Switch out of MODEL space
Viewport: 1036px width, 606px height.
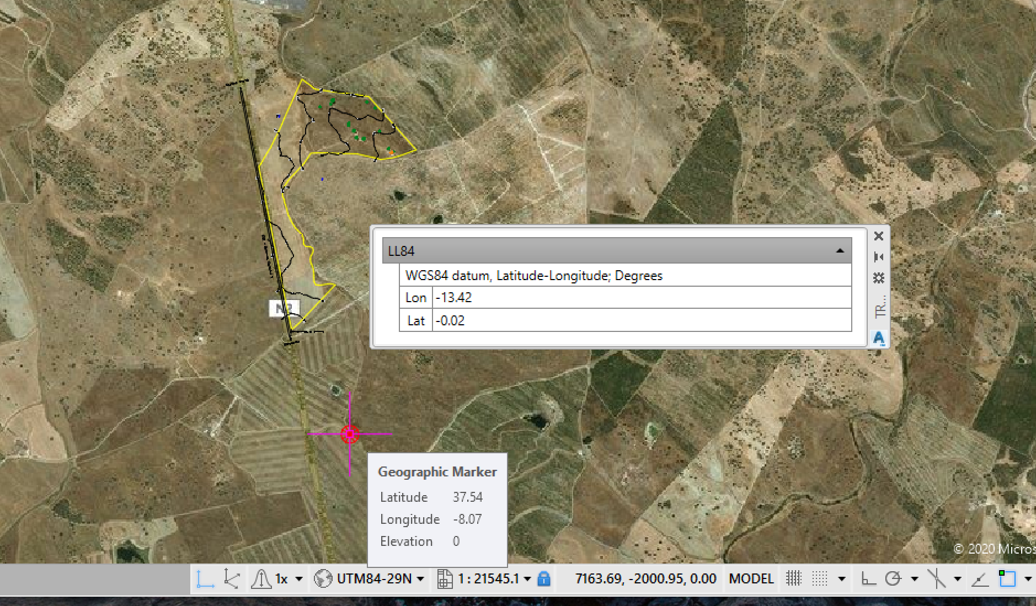coord(751,578)
